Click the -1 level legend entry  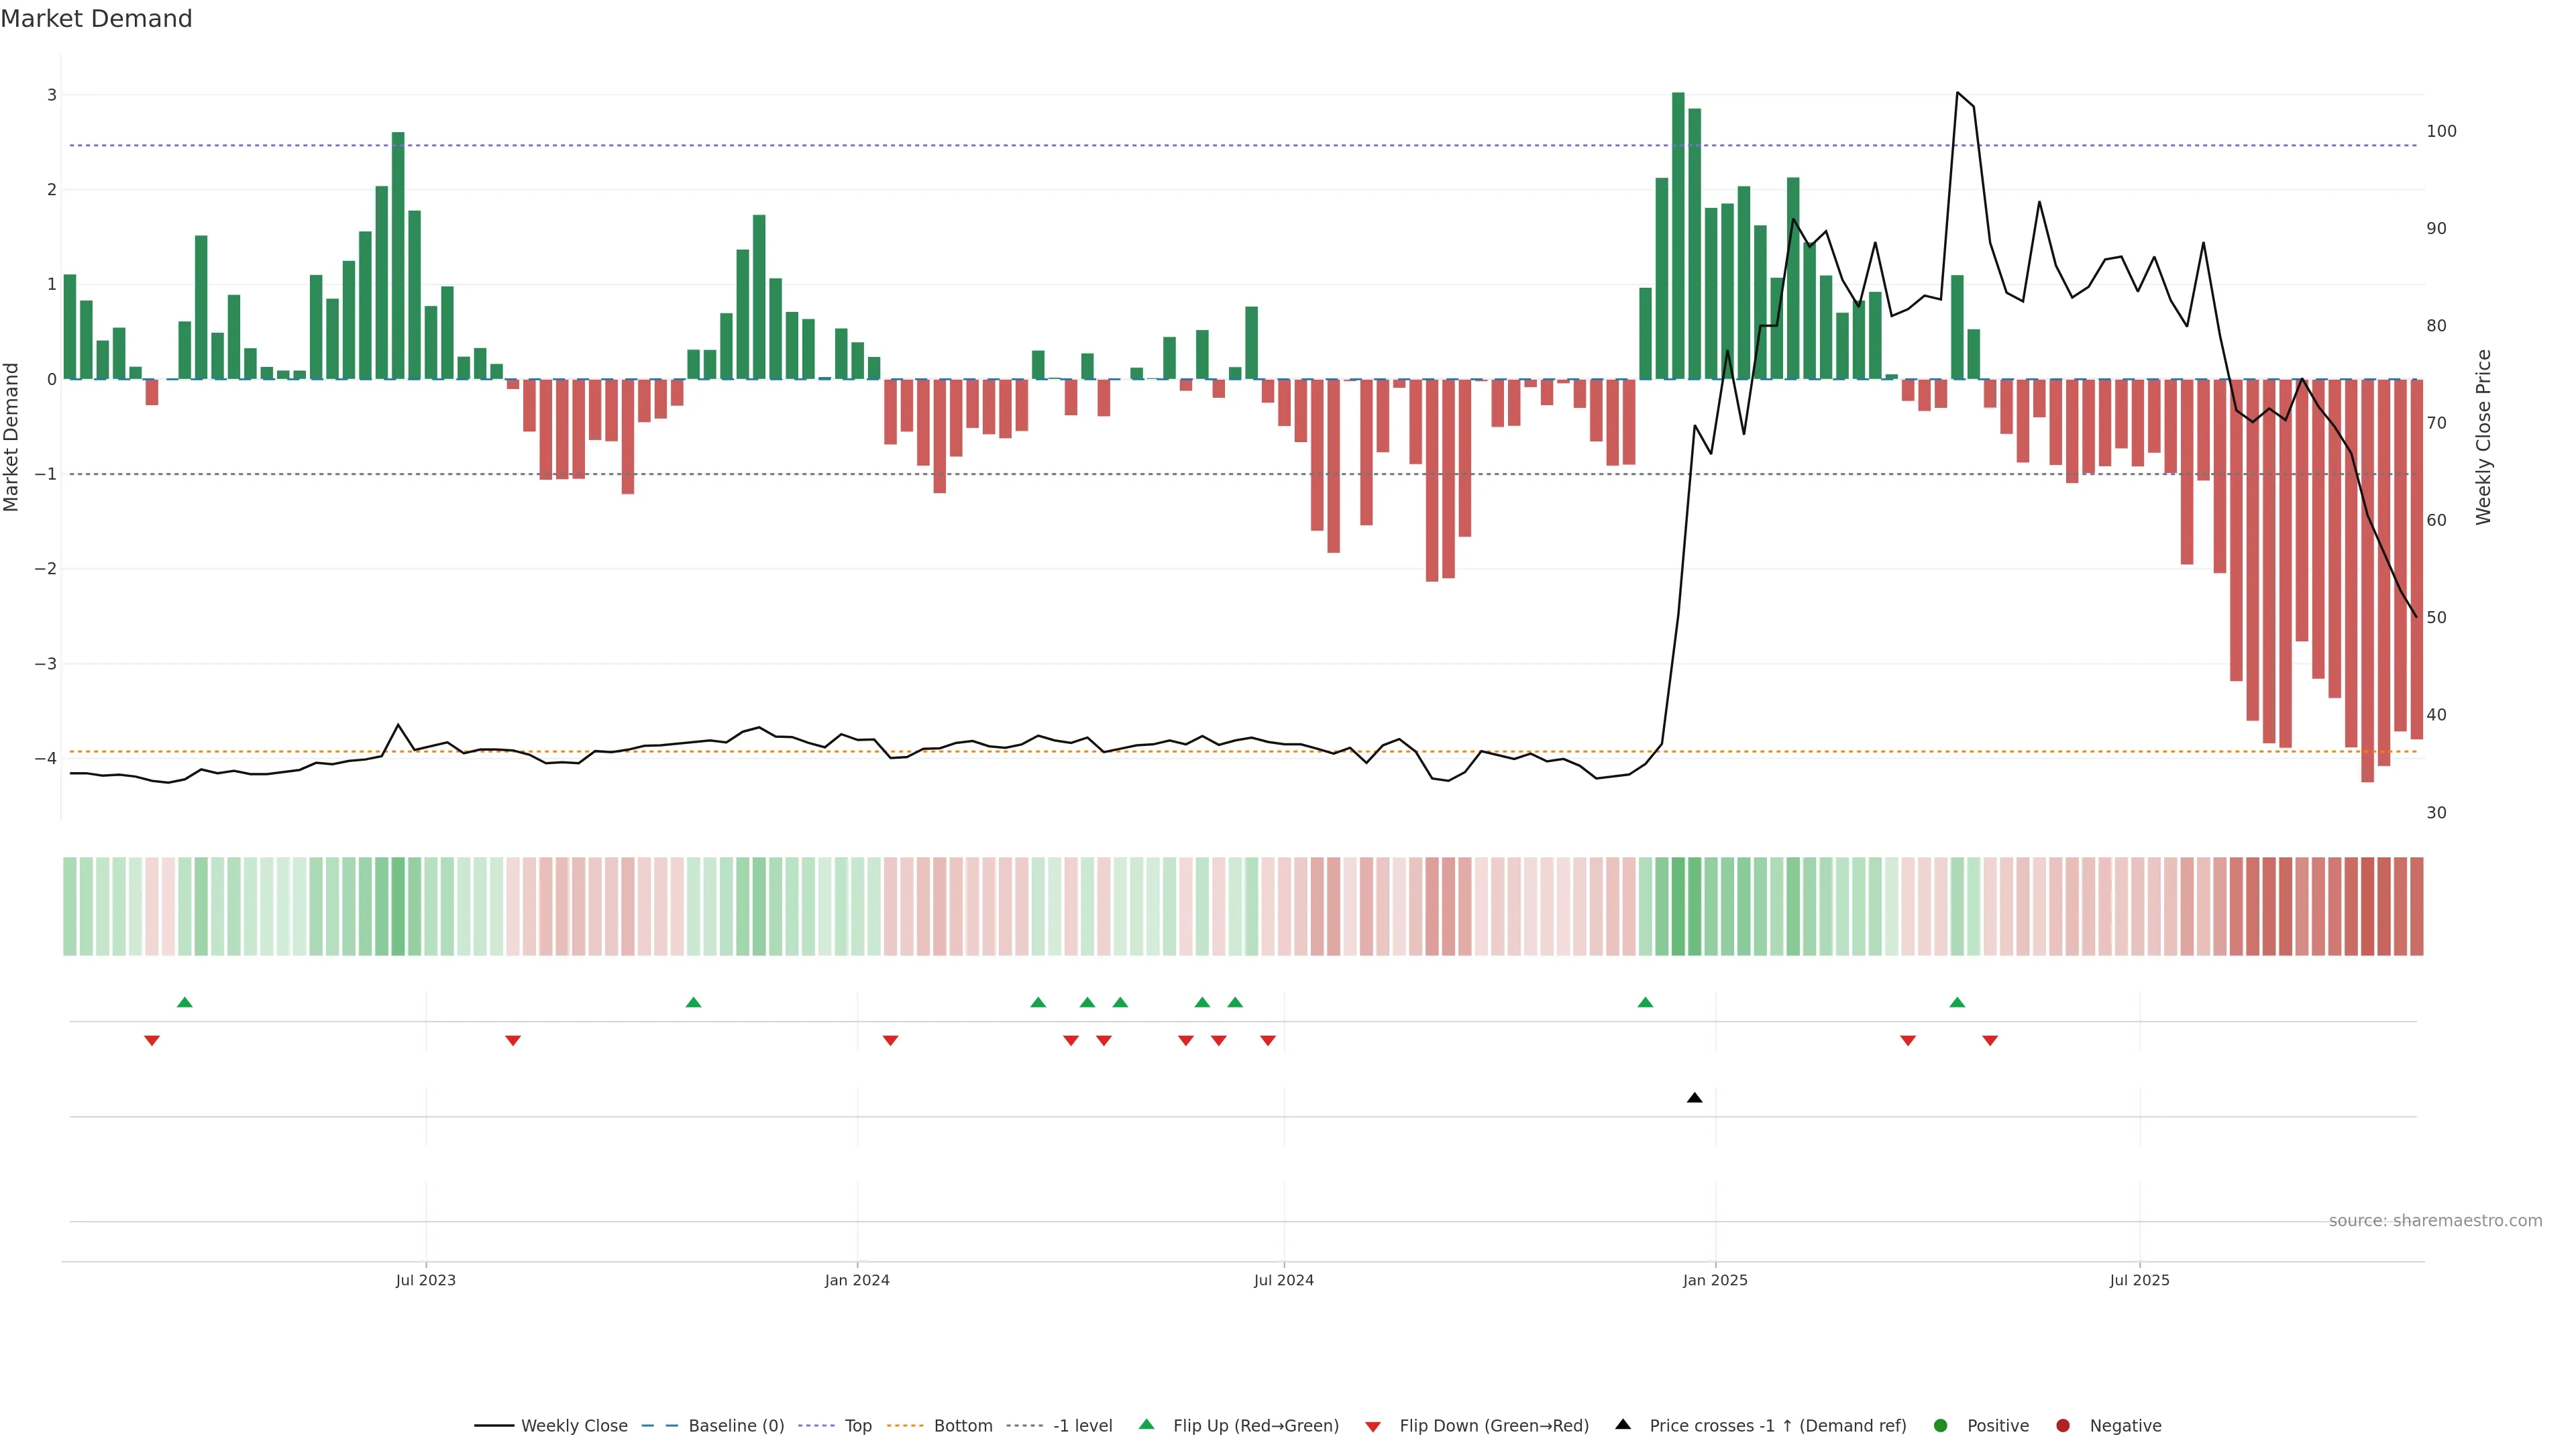[1082, 1426]
